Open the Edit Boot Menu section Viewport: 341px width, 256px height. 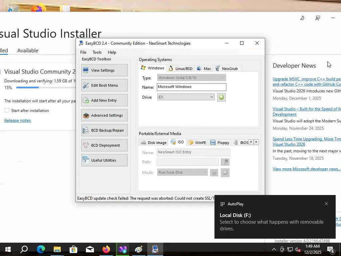click(104, 85)
